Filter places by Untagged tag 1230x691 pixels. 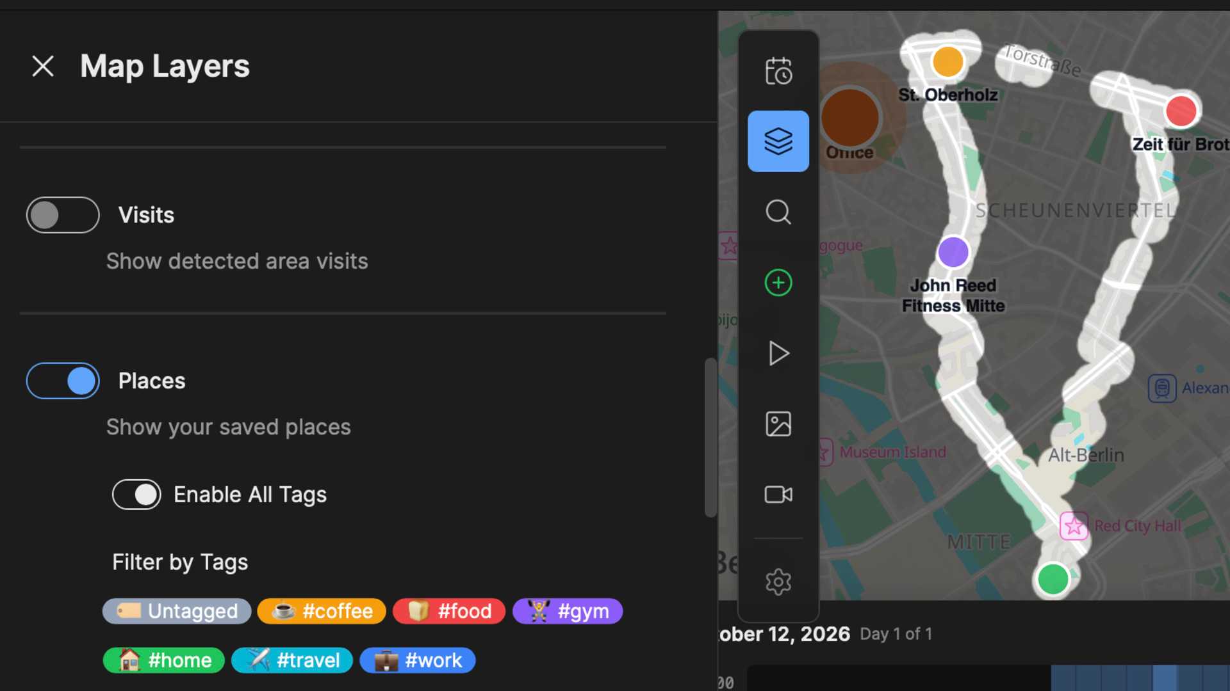(x=177, y=611)
